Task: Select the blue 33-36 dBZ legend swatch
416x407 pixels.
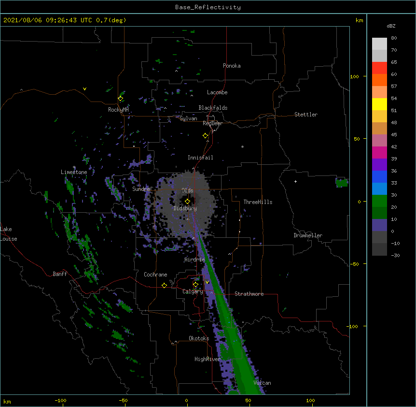Action: tap(379, 176)
